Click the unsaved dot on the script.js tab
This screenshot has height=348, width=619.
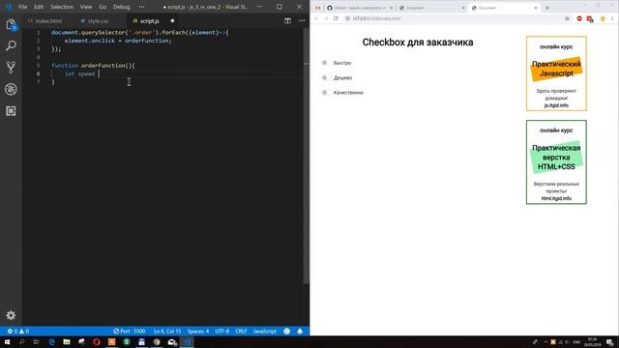point(172,20)
